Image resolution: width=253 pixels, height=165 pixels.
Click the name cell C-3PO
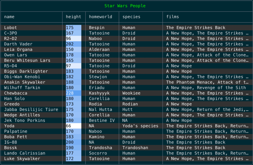[x=10, y=33]
